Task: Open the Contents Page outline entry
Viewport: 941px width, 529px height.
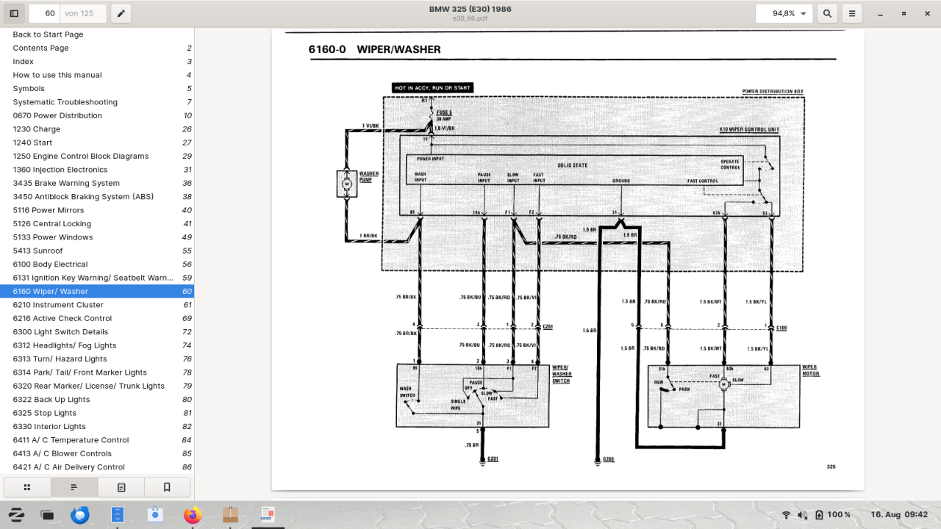Action: [97, 48]
